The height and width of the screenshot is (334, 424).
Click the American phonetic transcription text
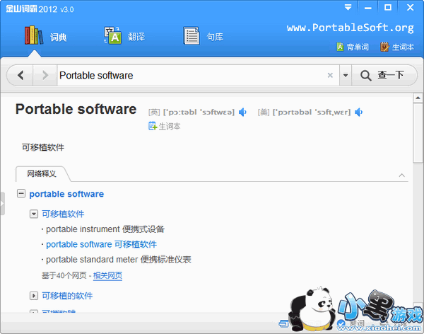(x=312, y=112)
